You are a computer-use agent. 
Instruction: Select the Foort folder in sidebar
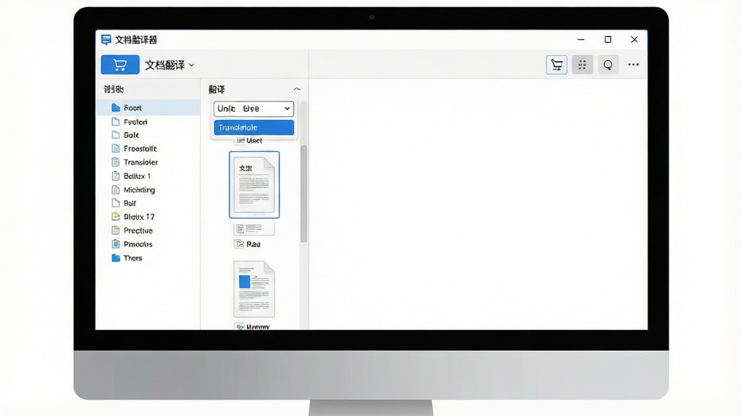[148, 108]
